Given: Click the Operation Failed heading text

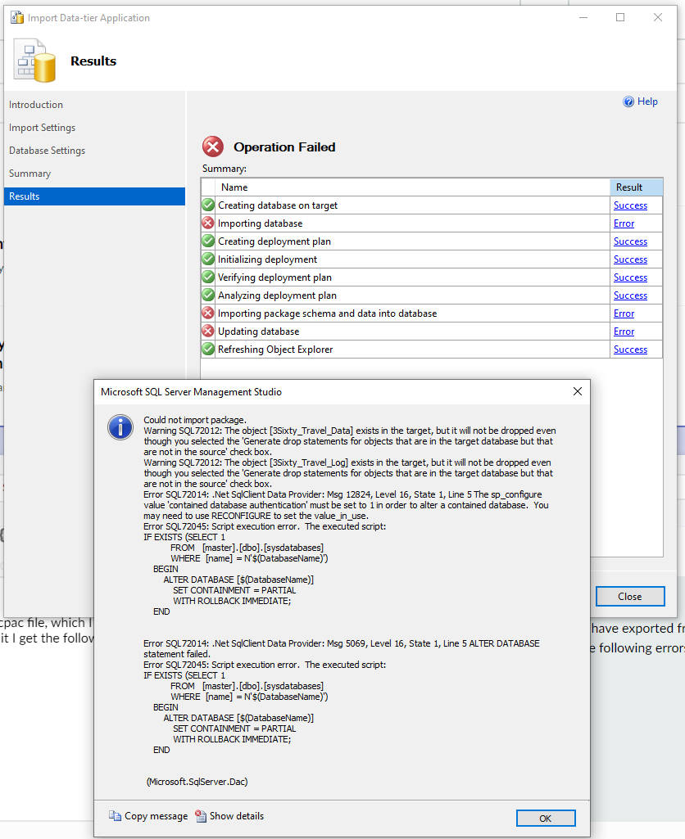Looking at the screenshot, I should point(284,147).
